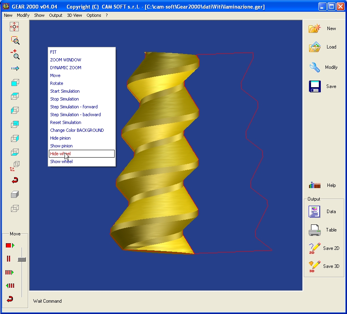Viewport: 347px width, 314px height.
Task: Click the GEAR 2000 title bar app icon
Action: click(6, 7)
